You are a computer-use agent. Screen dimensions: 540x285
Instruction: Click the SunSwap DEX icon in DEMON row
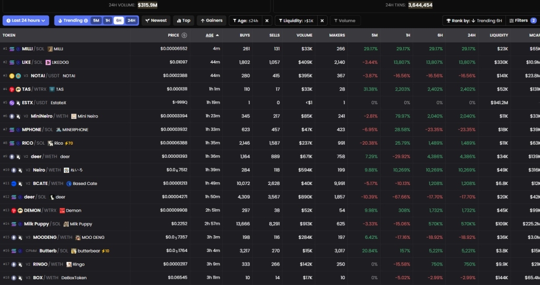click(x=20, y=210)
